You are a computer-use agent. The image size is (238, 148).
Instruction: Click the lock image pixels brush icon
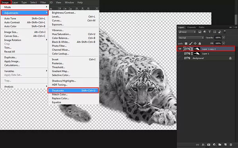(x=191, y=43)
